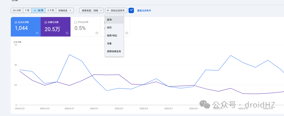Expand the 详细信息 dropdown

tap(65, 10)
